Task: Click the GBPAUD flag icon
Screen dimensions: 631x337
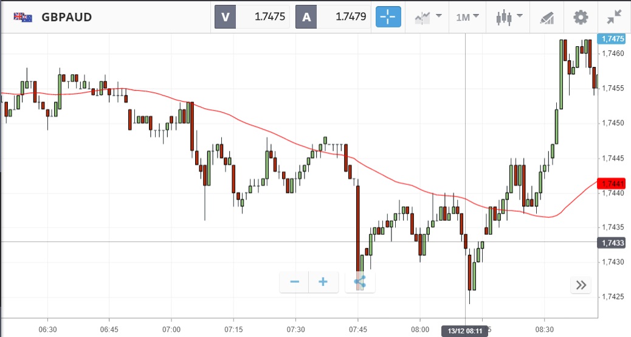Action: coord(23,17)
